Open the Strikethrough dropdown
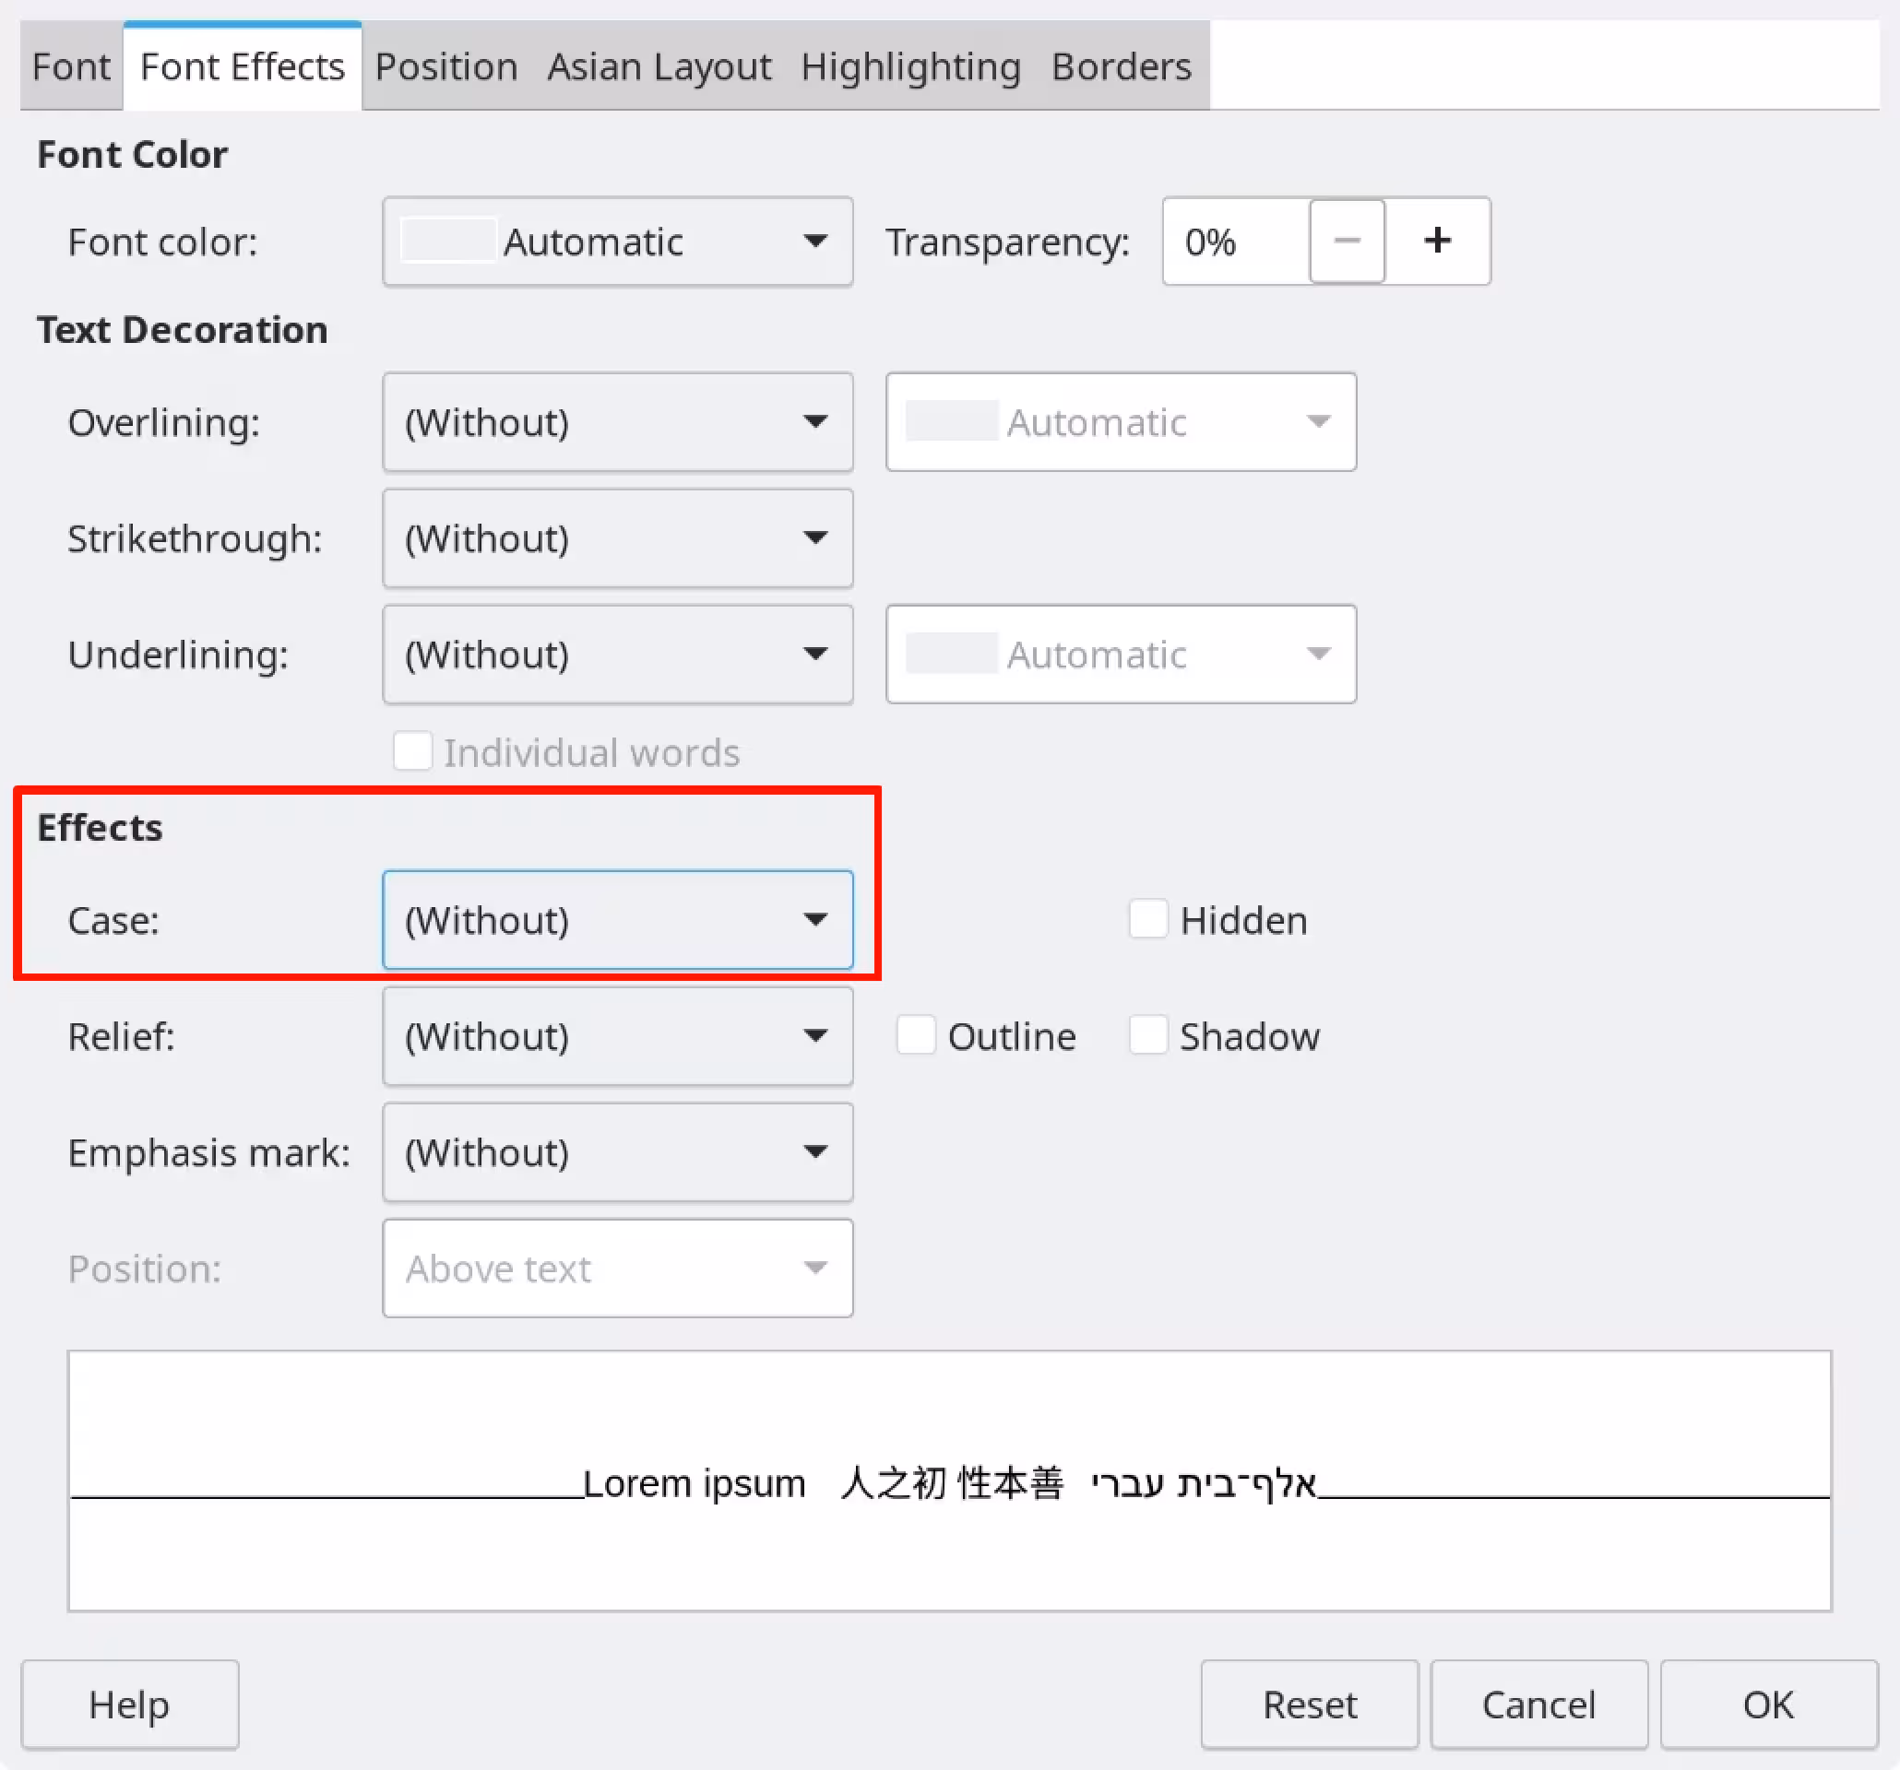This screenshot has height=1770, width=1900. [x=616, y=538]
